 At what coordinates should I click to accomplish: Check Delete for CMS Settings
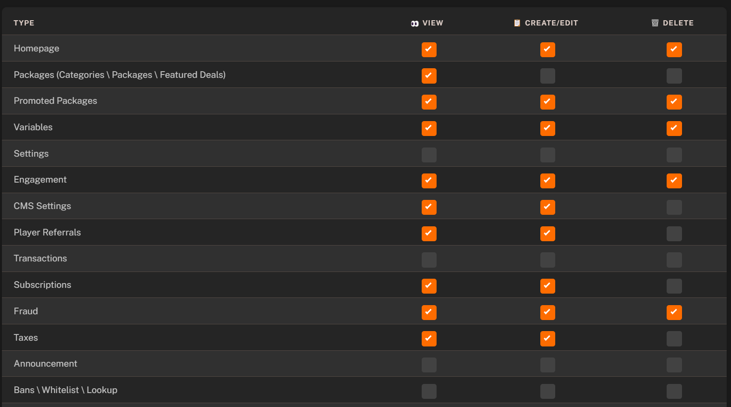click(674, 207)
